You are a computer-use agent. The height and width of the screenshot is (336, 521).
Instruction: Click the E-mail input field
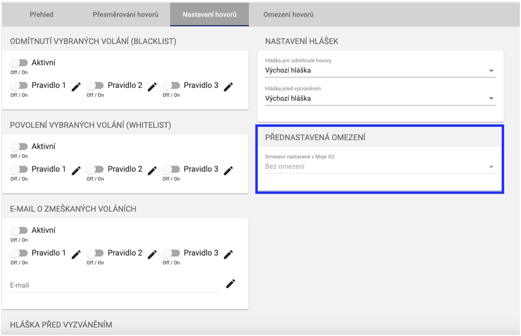(114, 285)
